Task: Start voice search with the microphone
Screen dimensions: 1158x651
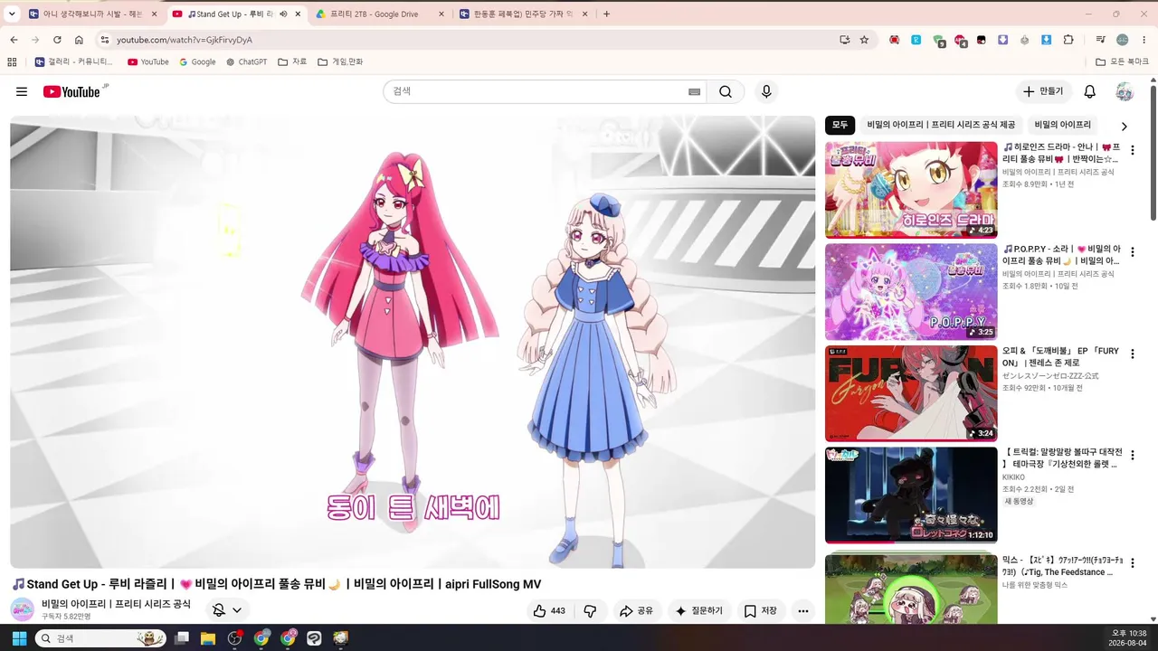Action: pyautogui.click(x=766, y=91)
